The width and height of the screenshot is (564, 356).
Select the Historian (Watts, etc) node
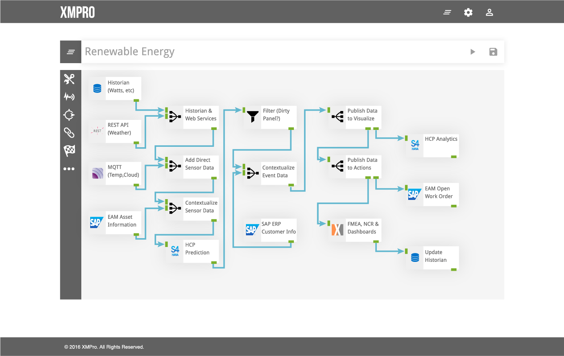(x=115, y=88)
